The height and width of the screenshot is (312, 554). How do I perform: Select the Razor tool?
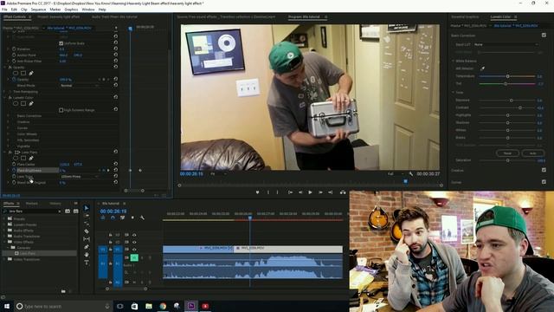pyautogui.click(x=87, y=231)
